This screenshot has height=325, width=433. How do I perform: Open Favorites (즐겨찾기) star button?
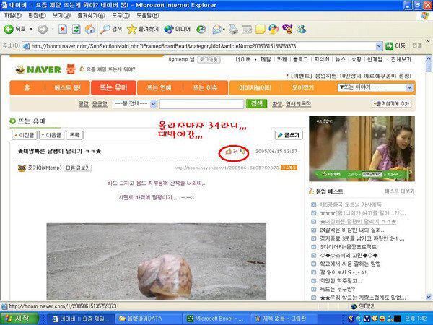pos(143,29)
